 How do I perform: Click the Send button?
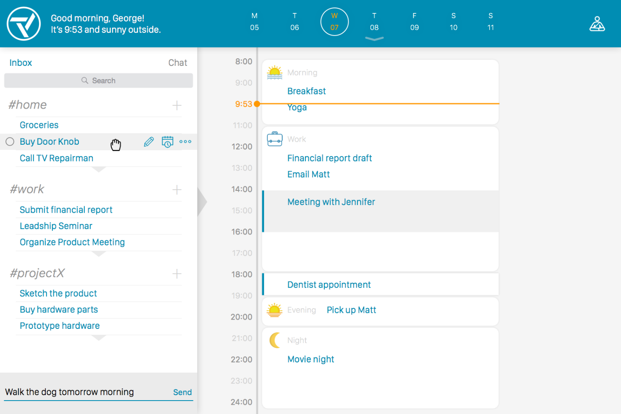tap(183, 392)
